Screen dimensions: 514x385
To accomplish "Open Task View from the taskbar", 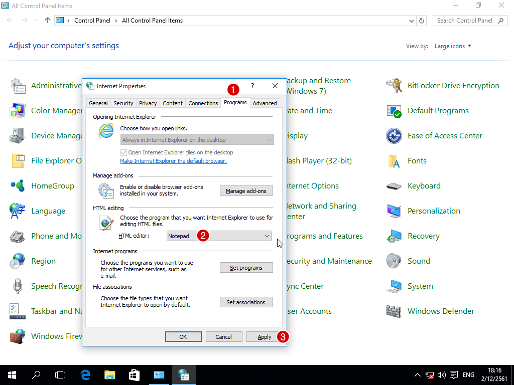I will pos(60,375).
